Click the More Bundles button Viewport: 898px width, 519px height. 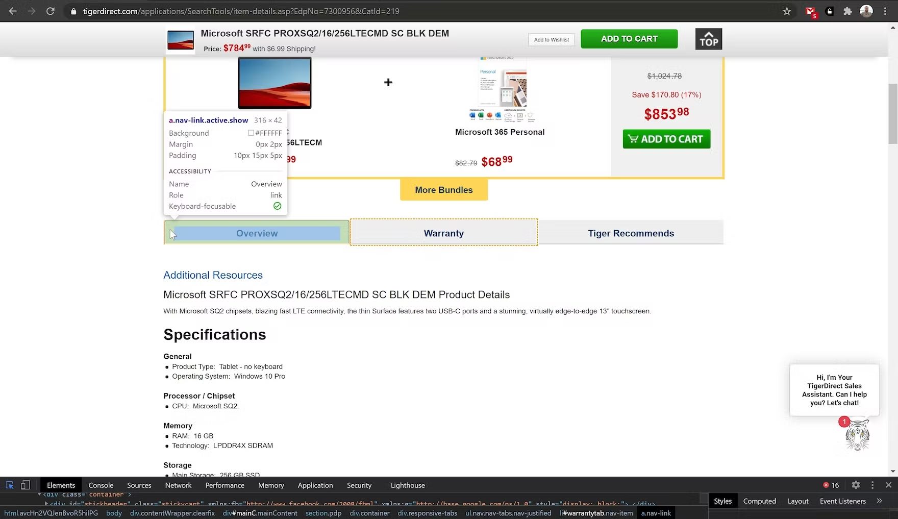pos(443,190)
